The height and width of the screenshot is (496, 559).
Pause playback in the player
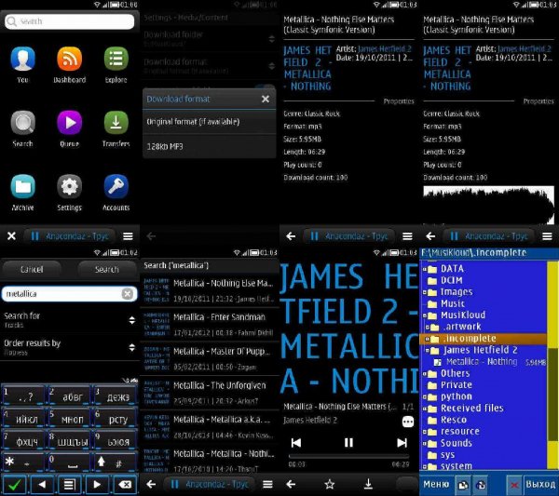coord(348,443)
